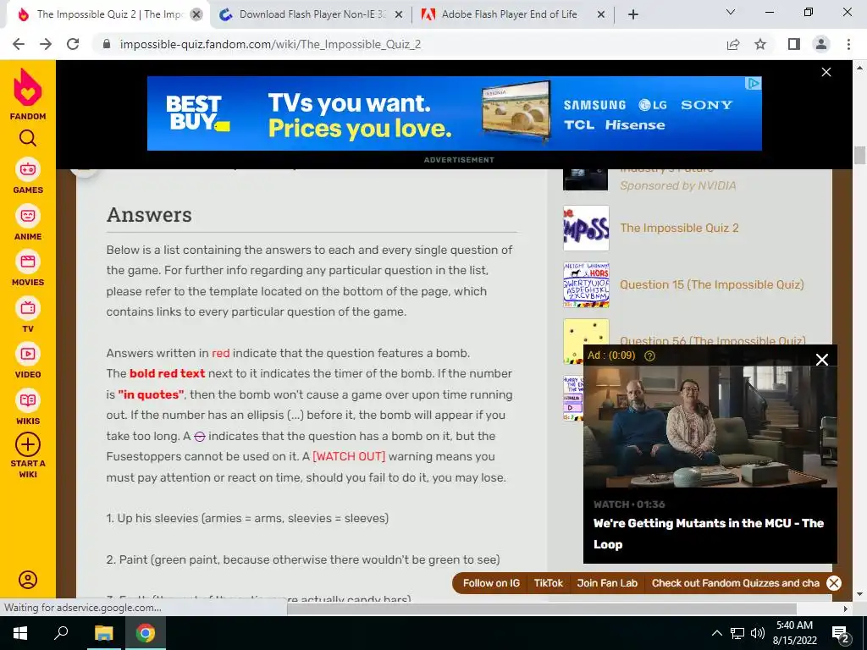Screen dimensions: 867x650
Task: Click the padlock site info icon
Action: (x=107, y=44)
